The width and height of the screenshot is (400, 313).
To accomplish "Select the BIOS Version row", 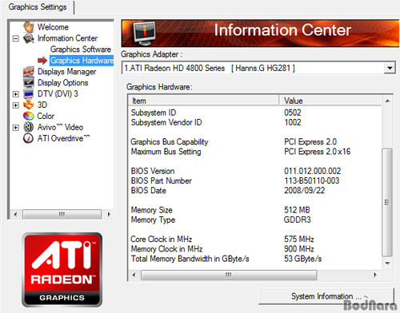I will [x=254, y=171].
